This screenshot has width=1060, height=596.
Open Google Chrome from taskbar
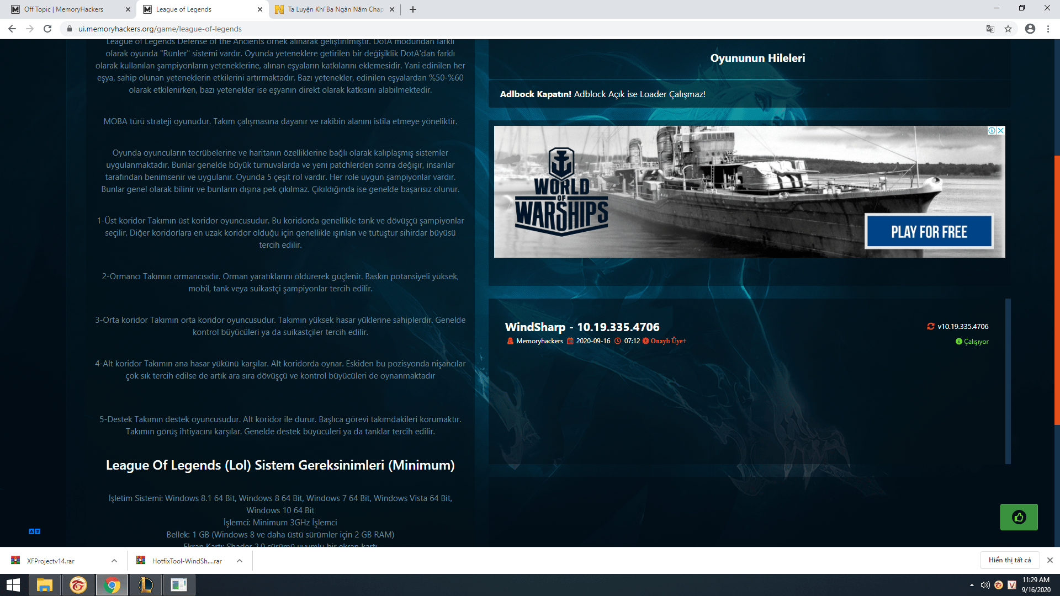click(112, 585)
